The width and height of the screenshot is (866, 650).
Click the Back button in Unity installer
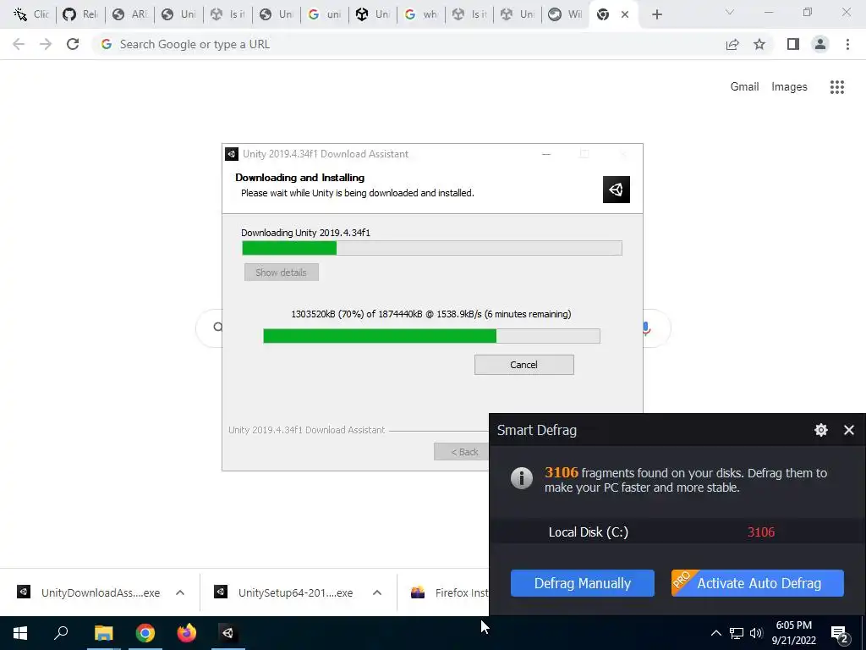pos(462,452)
